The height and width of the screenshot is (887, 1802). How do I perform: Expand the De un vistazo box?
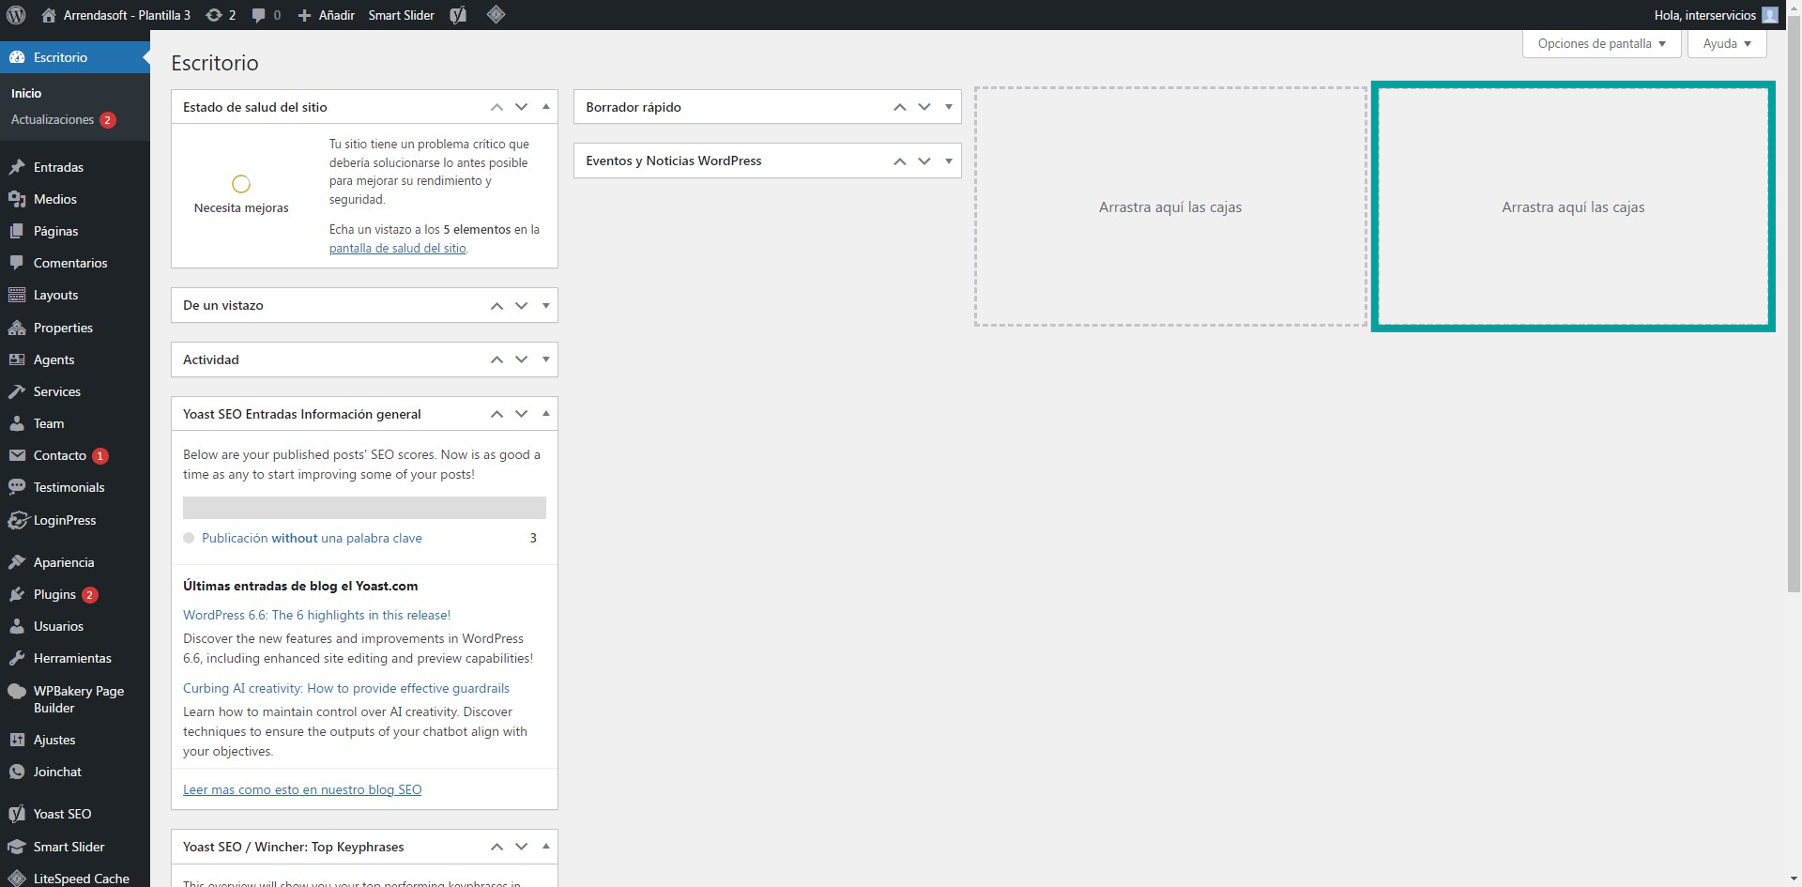545,305
